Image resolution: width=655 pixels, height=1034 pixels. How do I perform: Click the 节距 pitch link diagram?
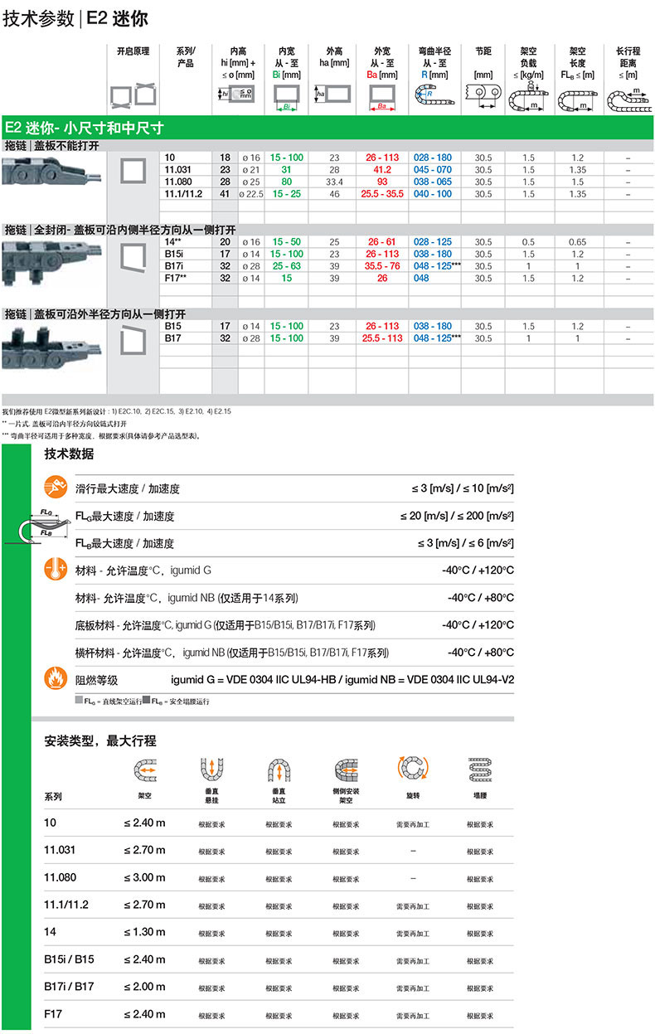pyautogui.click(x=483, y=97)
